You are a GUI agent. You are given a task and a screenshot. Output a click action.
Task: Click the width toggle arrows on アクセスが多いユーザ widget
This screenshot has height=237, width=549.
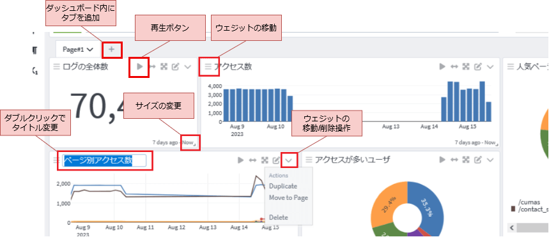coord(454,160)
